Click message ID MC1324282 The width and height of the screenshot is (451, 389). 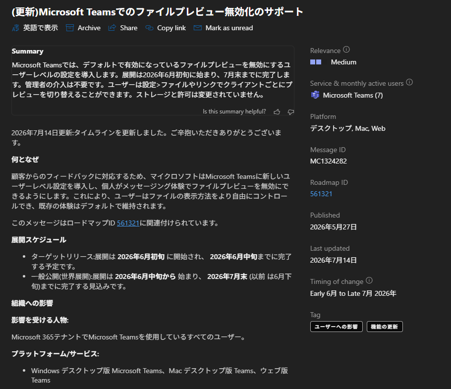(329, 161)
